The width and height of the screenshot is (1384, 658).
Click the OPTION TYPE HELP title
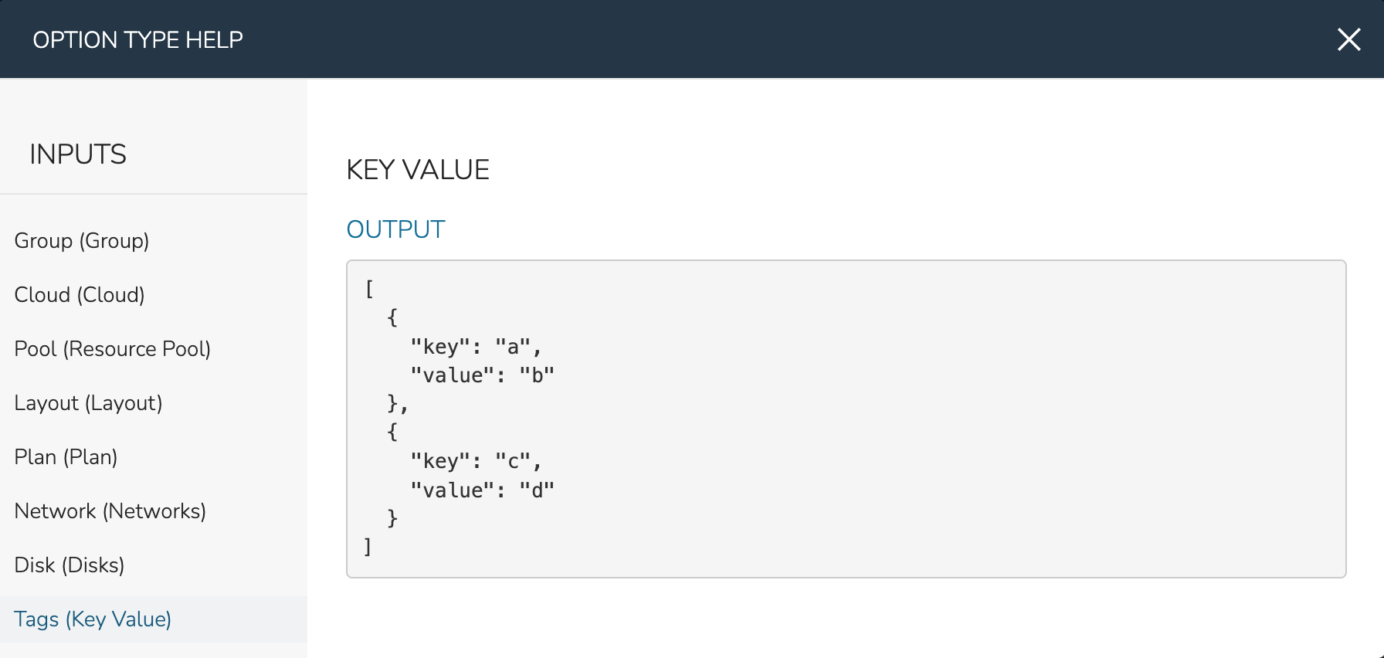(x=137, y=39)
